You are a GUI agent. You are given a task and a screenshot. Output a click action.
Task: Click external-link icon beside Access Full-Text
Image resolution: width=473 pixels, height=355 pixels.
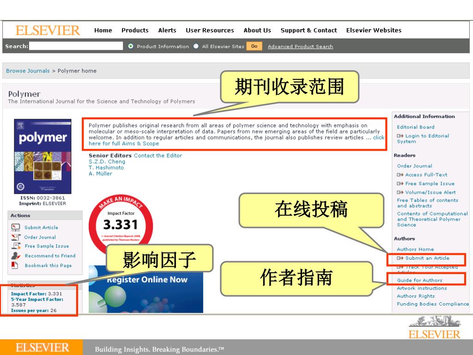400,175
